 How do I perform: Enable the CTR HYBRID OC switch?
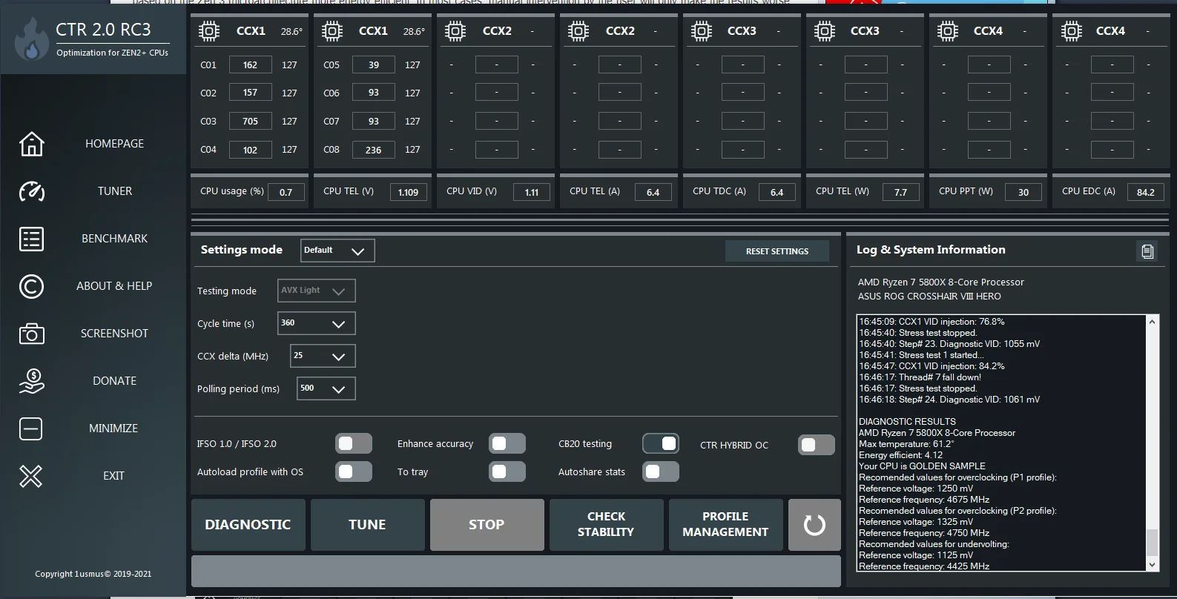point(817,445)
